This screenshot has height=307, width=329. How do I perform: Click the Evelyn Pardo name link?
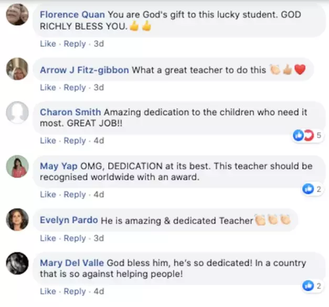point(69,220)
